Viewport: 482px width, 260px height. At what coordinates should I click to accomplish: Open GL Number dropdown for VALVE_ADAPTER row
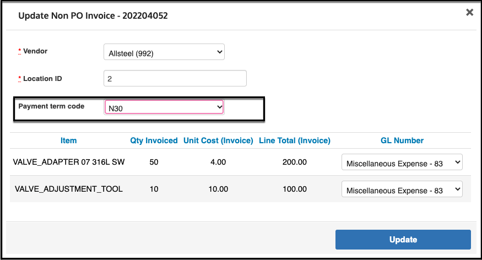(402, 162)
